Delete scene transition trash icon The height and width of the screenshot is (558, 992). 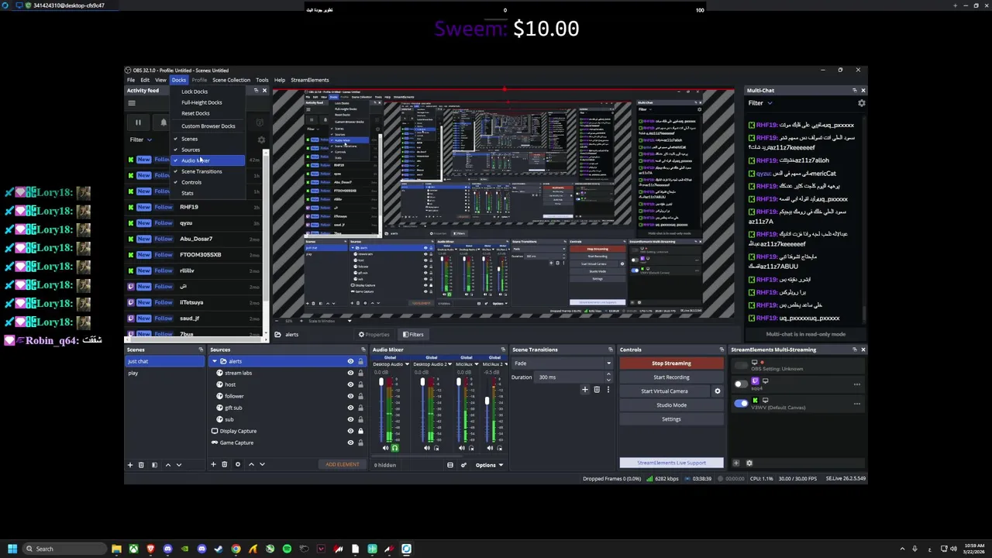click(x=597, y=390)
